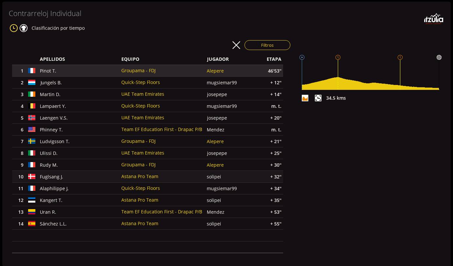Click the Belgian flag next to Lampaert Y.
Image resolution: width=453 pixels, height=266 pixels.
pos(32,106)
